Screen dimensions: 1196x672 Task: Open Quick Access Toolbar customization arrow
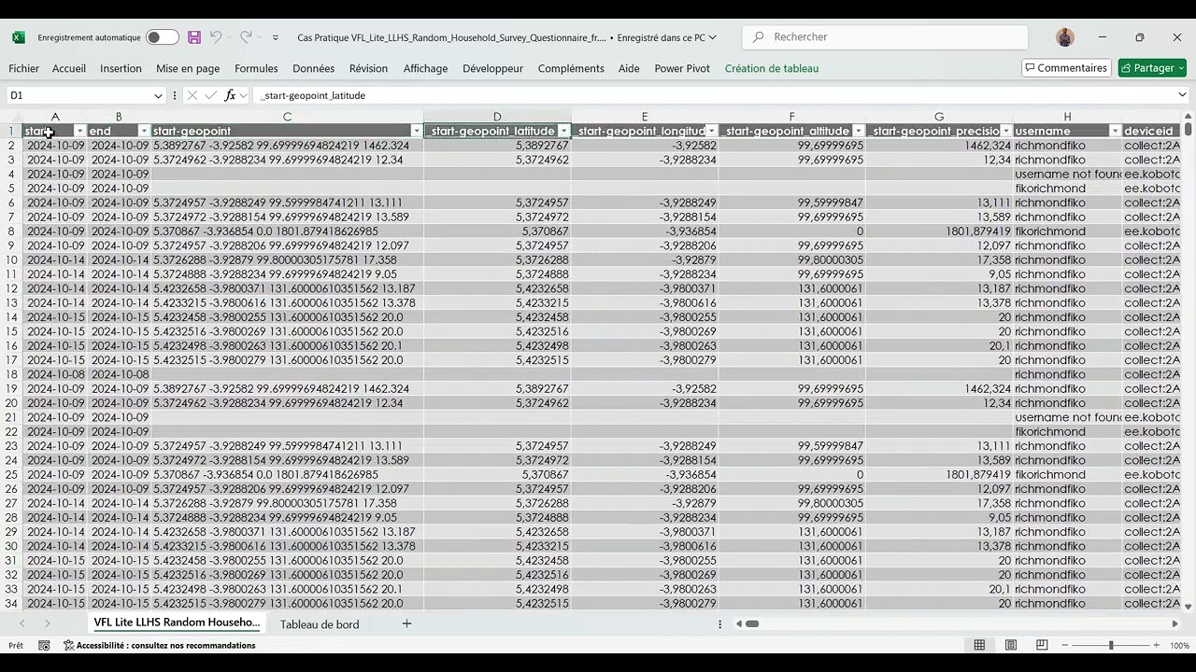pos(276,37)
